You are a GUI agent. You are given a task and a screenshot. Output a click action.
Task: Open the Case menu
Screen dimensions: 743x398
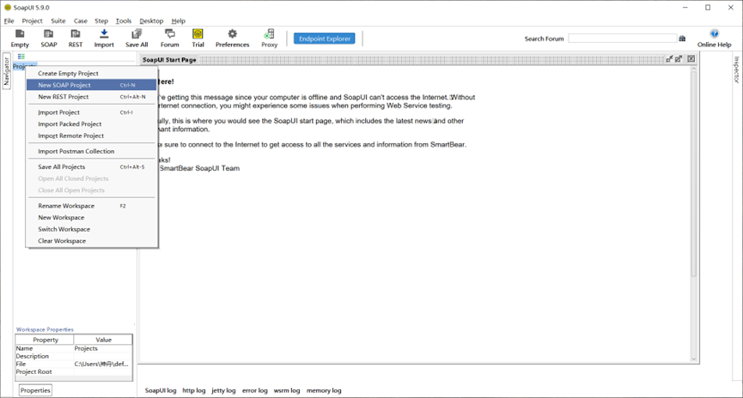tap(81, 21)
